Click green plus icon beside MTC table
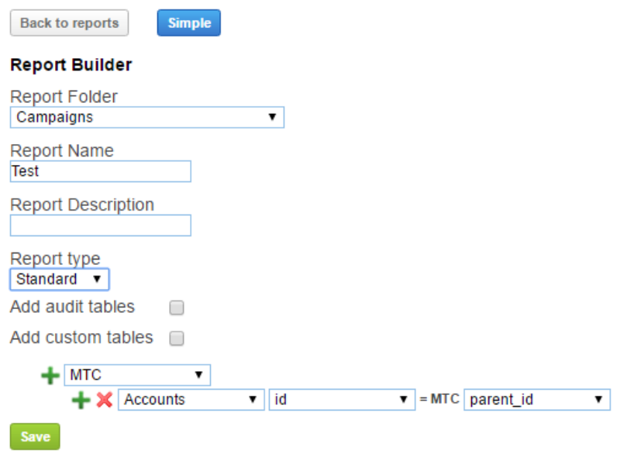617x457 pixels. 50,376
